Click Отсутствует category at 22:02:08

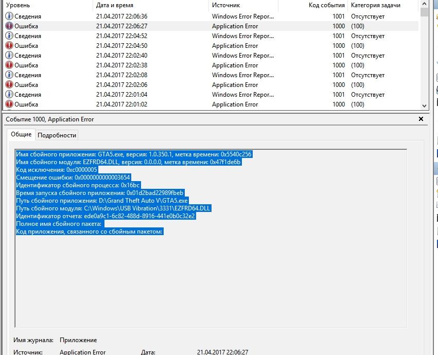(367, 75)
